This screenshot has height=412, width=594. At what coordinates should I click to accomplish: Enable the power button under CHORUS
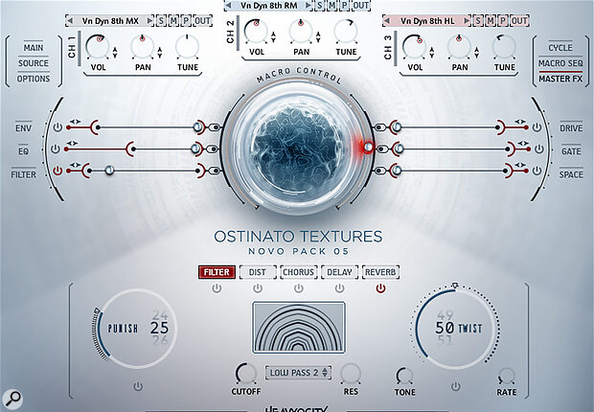tap(299, 288)
